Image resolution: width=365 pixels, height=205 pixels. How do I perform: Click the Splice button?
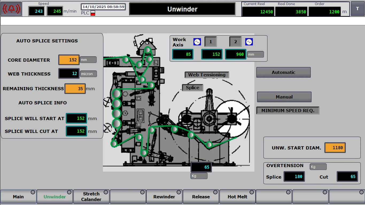193,88
